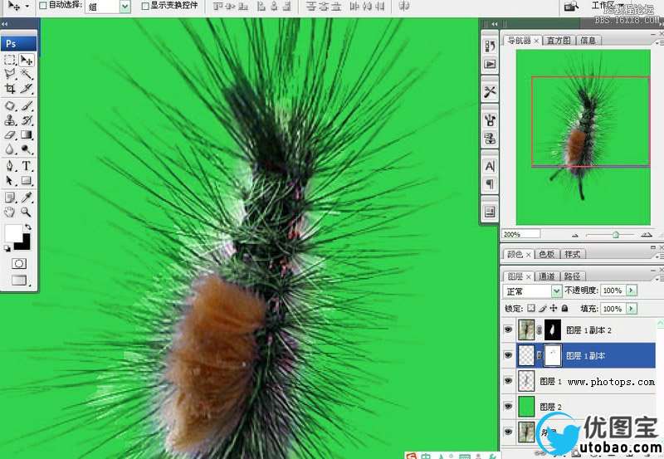The width and height of the screenshot is (664, 459).
Task: Click the foreground color swatch
Action: [12, 233]
